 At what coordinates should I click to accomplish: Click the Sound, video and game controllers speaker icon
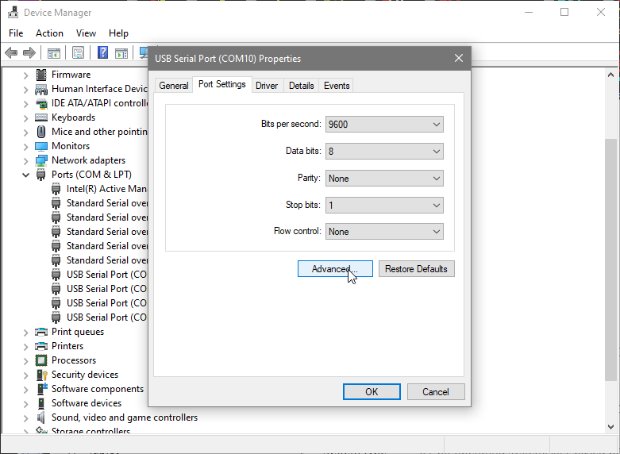tap(40, 417)
